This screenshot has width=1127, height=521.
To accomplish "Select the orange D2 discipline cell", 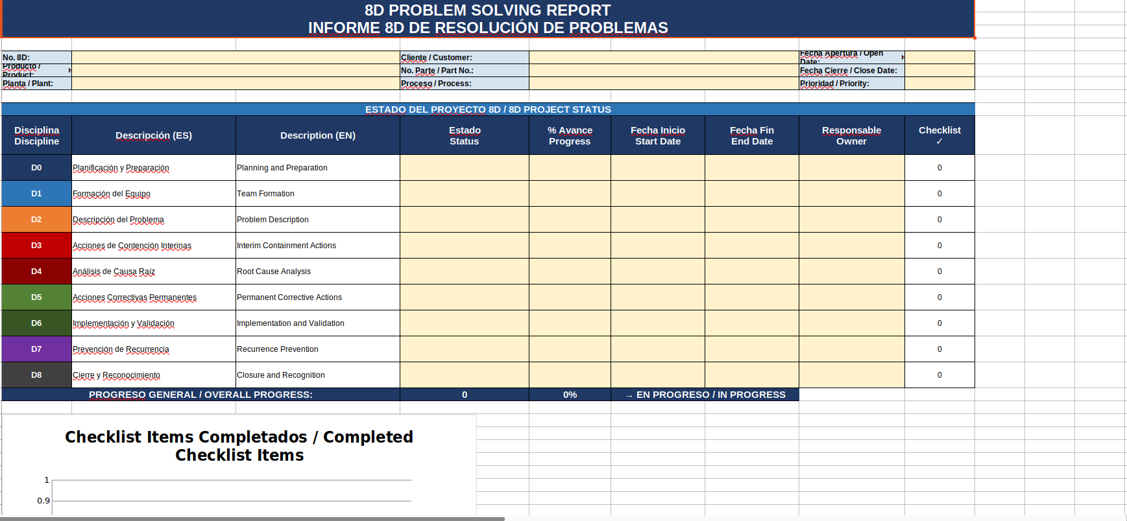I will click(36, 220).
